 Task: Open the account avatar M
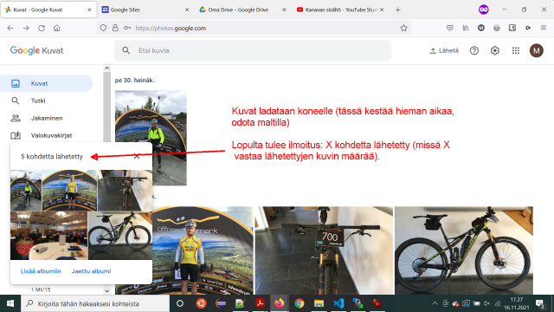coord(537,50)
